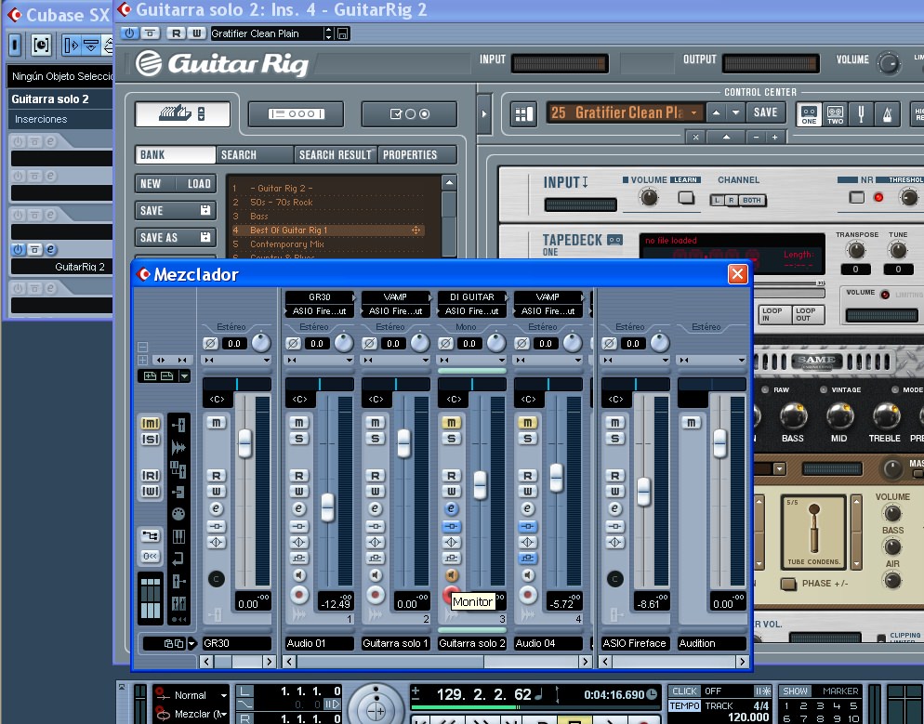924x724 pixels.
Task: Switch to the SEARCH tab
Action: point(255,154)
